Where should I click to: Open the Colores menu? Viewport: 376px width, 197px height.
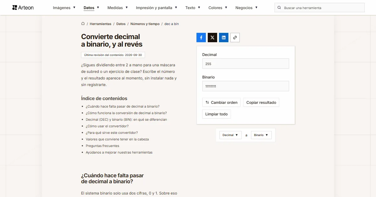[x=218, y=8]
